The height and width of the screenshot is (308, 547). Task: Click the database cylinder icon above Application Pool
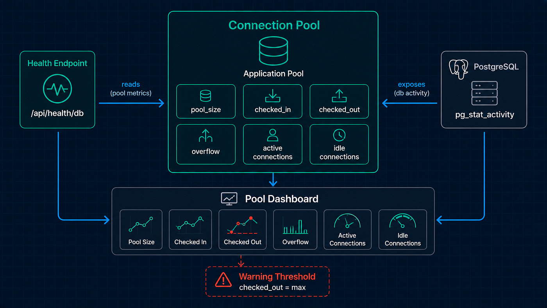coord(273,51)
